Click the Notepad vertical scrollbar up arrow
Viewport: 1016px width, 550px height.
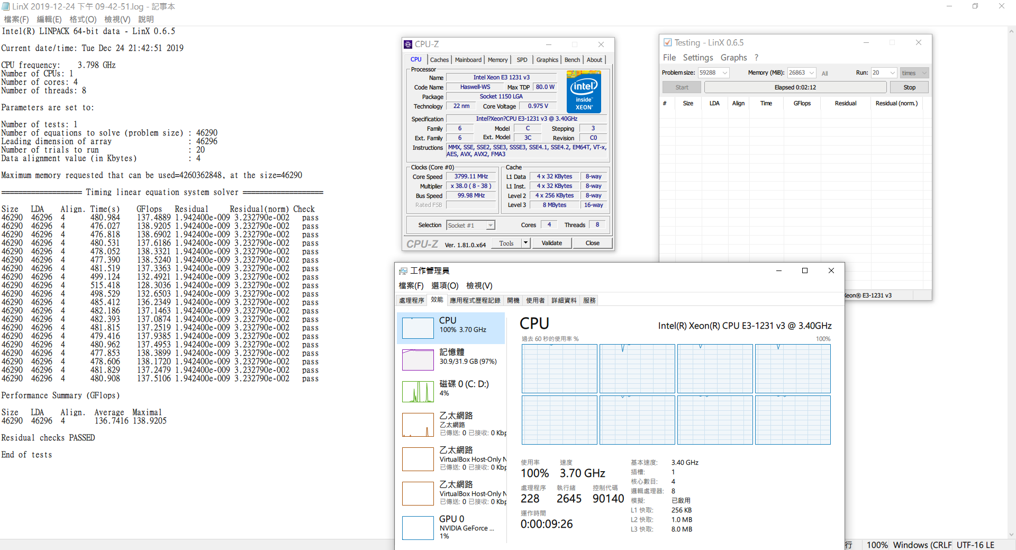[1011, 31]
